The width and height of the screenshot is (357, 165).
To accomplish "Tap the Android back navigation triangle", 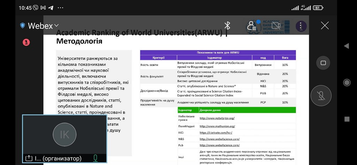I will [x=347, y=46].
